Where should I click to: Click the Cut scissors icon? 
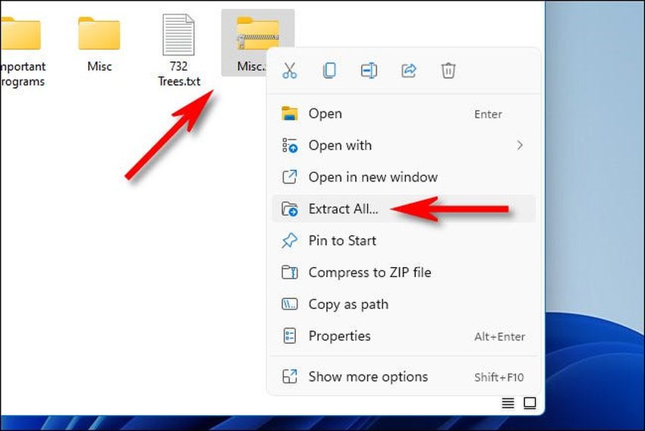click(289, 71)
